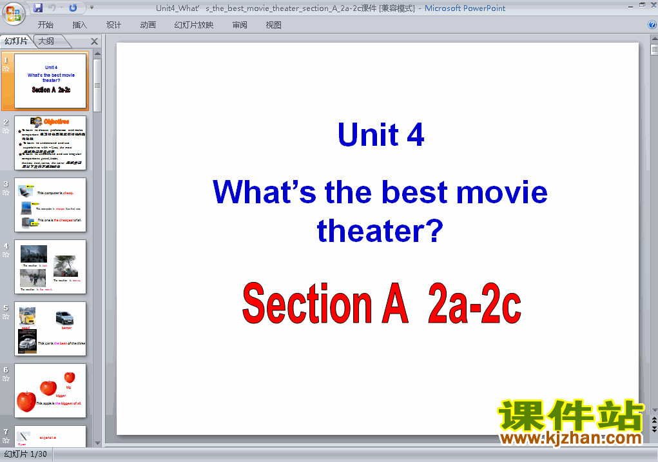Click the Save icon in quick access toolbar
The image size is (658, 462).
point(38,8)
